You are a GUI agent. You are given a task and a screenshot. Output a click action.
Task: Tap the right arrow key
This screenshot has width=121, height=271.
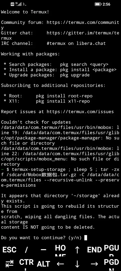(x=94, y=264)
